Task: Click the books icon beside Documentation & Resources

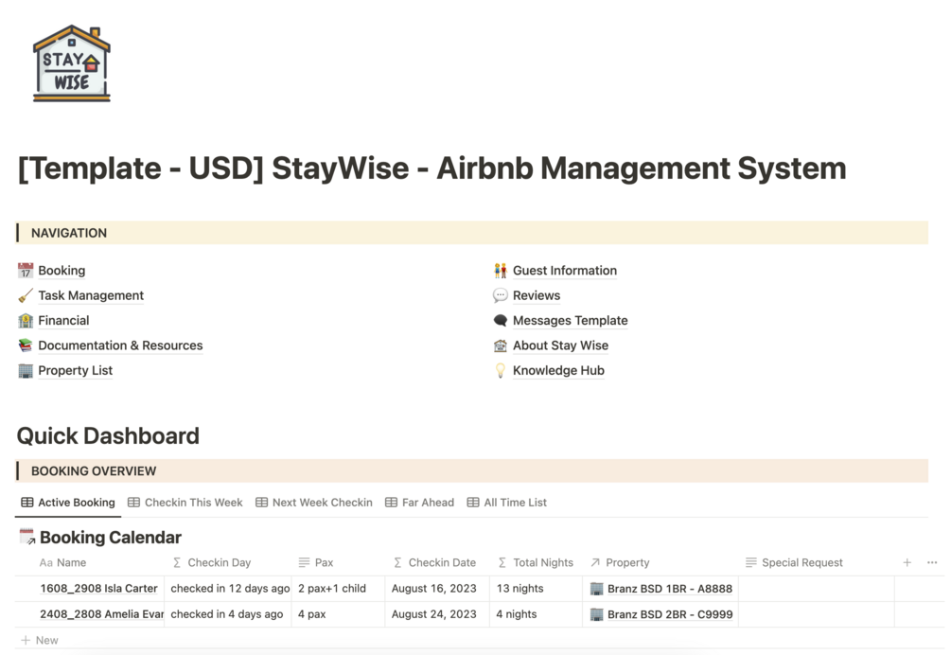Action: pos(26,345)
